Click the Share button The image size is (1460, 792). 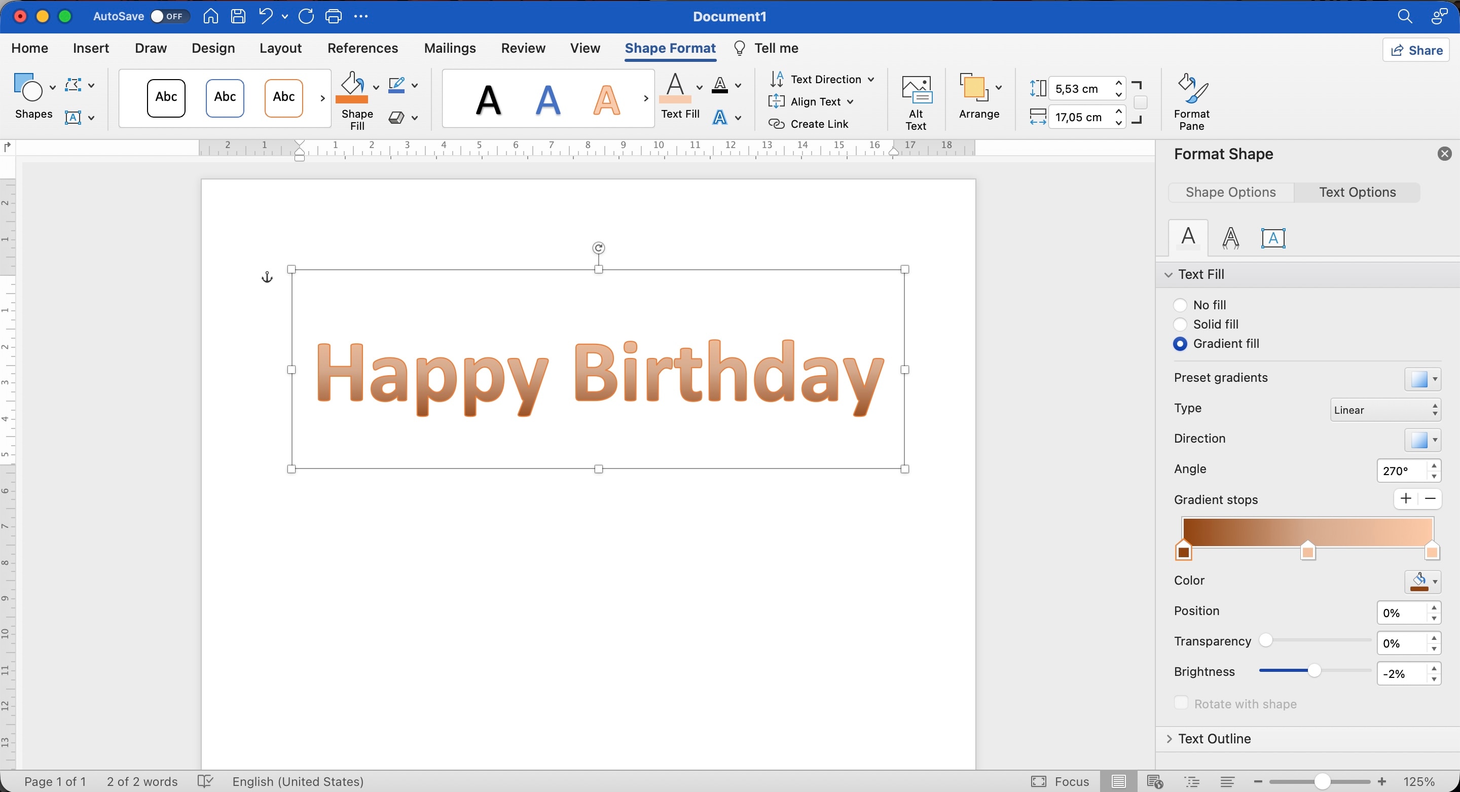[1416, 51]
